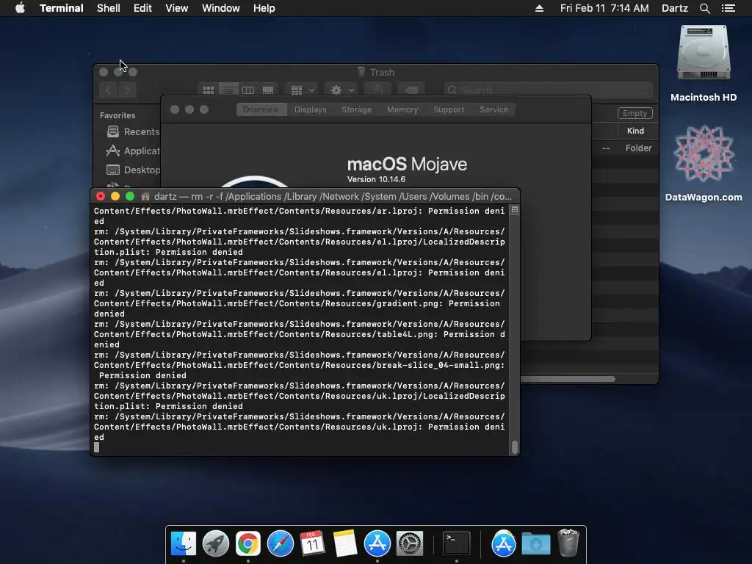Switch Trash window to column view
752x564 pixels.
pyautogui.click(x=248, y=90)
